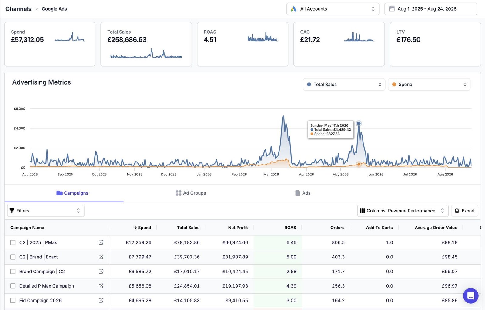Expand the Filters dropdown
The height and width of the screenshot is (310, 485).
point(46,211)
